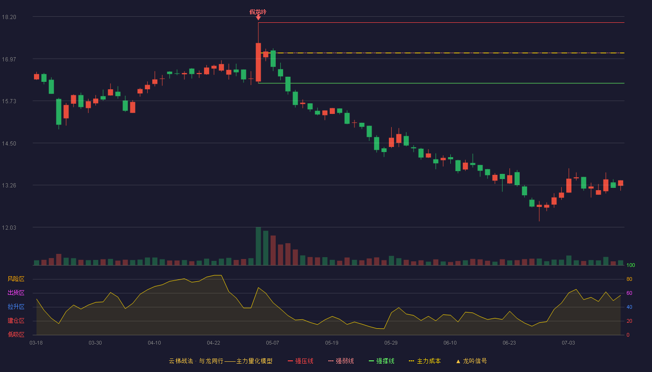The width and height of the screenshot is (652, 372).
Task: Click the 风险区 zone label
Action: point(16,279)
